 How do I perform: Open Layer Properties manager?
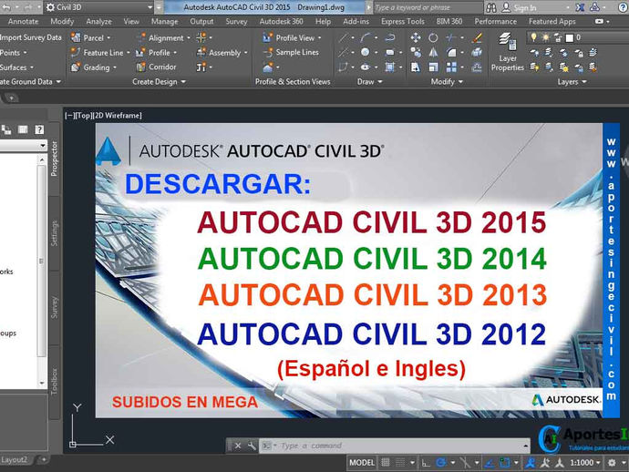[508, 53]
